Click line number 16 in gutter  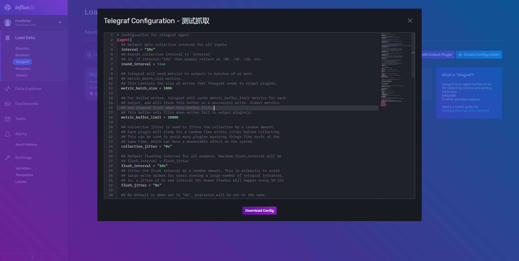[111, 108]
